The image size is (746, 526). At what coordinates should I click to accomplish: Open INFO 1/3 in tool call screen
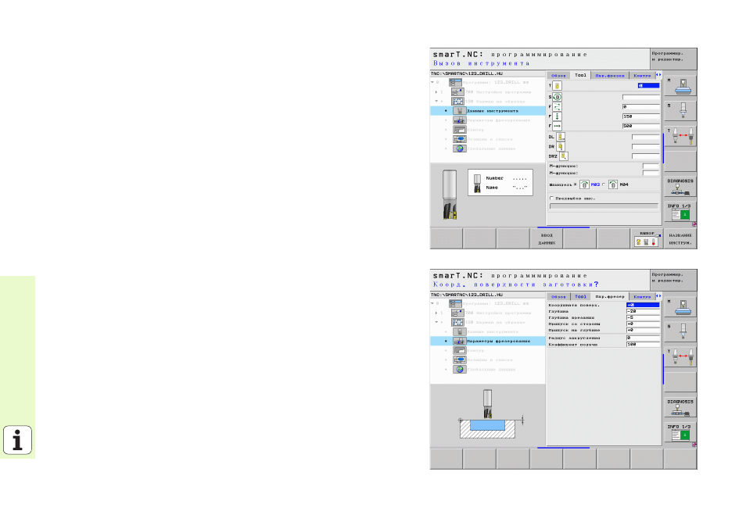pos(680,212)
